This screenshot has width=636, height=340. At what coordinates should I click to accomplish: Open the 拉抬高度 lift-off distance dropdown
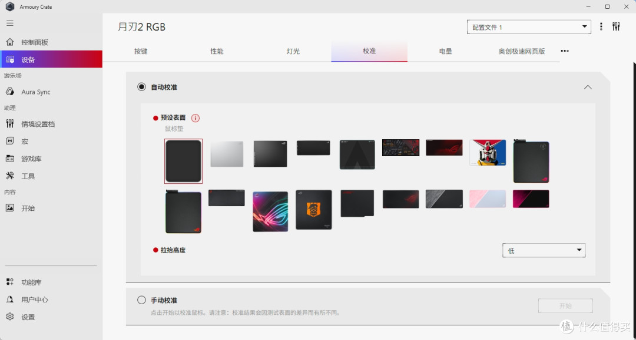[x=544, y=250]
